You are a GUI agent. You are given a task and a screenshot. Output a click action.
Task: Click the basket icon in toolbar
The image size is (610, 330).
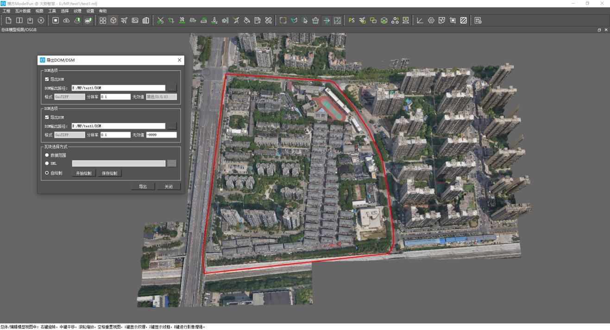click(x=315, y=20)
